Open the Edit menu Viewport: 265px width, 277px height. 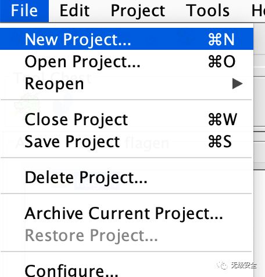74,10
